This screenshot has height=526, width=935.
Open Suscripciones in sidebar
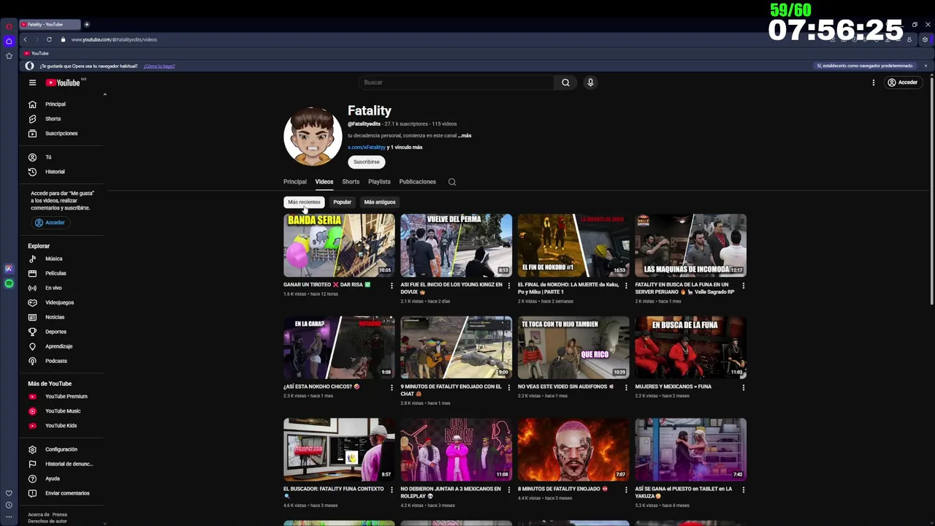coord(62,134)
